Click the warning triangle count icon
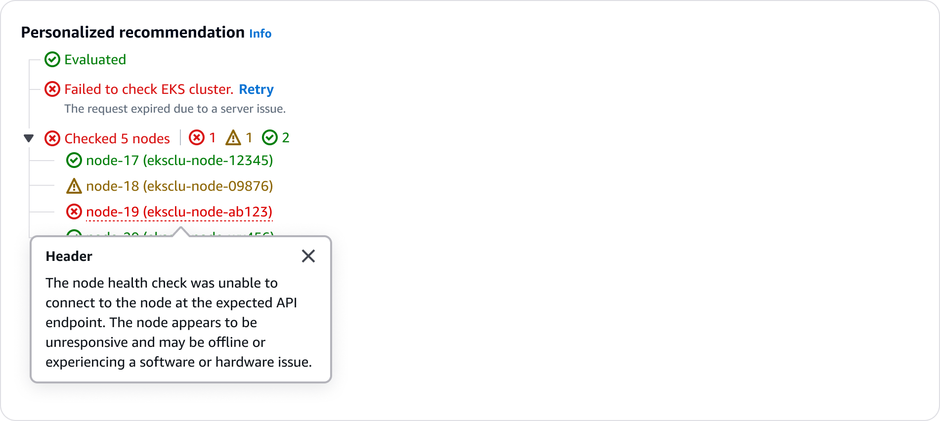Image resolution: width=940 pixels, height=421 pixels. pyautogui.click(x=233, y=138)
